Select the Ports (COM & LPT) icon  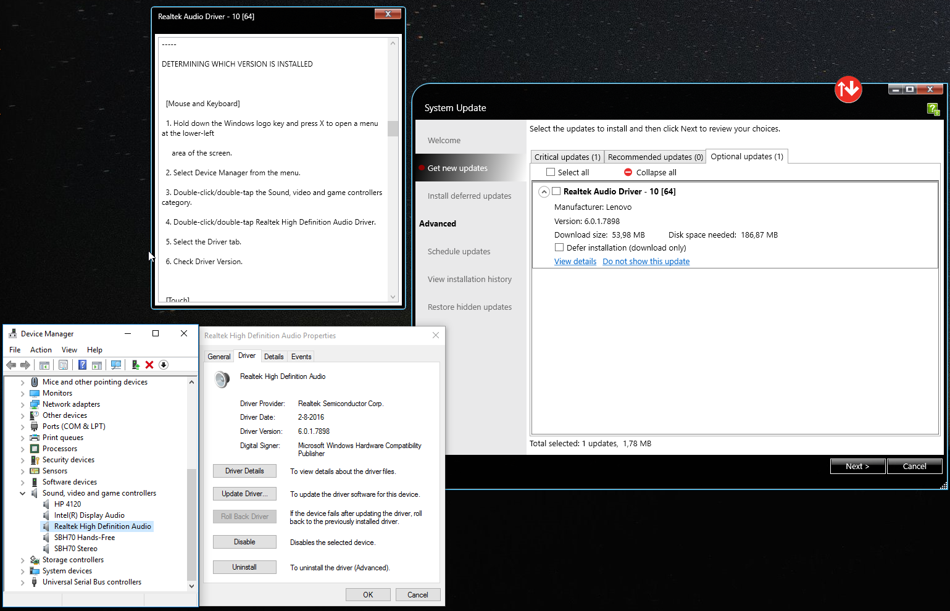click(35, 426)
